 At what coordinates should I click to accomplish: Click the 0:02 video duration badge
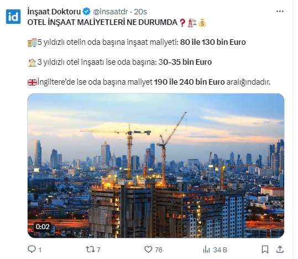pyautogui.click(x=43, y=227)
